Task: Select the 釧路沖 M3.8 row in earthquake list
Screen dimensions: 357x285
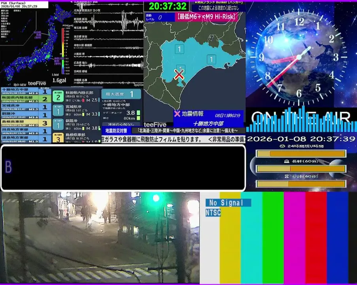Action: point(26,115)
